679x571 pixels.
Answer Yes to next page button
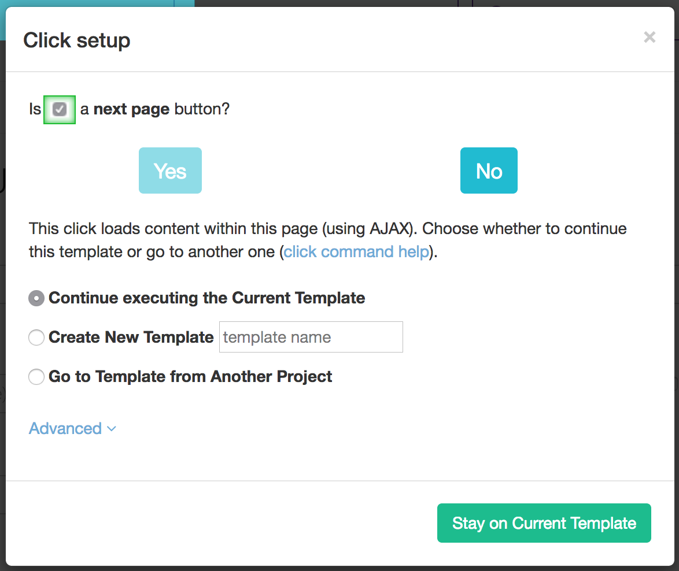pos(170,170)
